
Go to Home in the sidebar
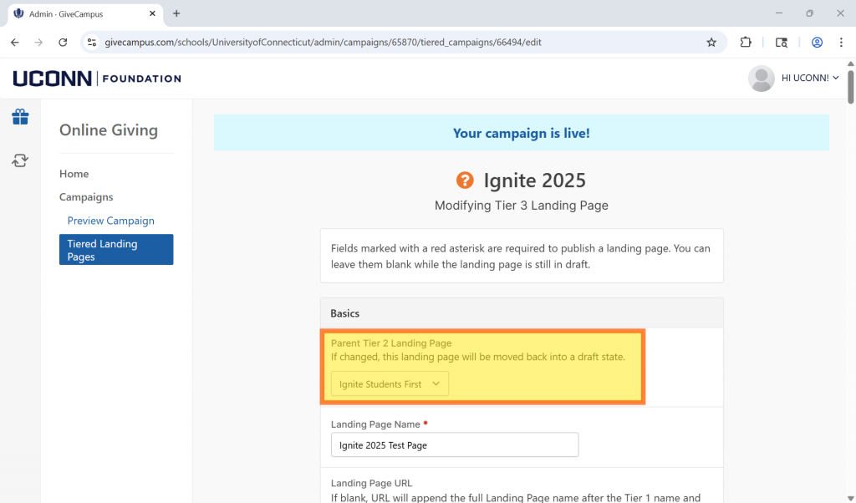[x=74, y=174]
